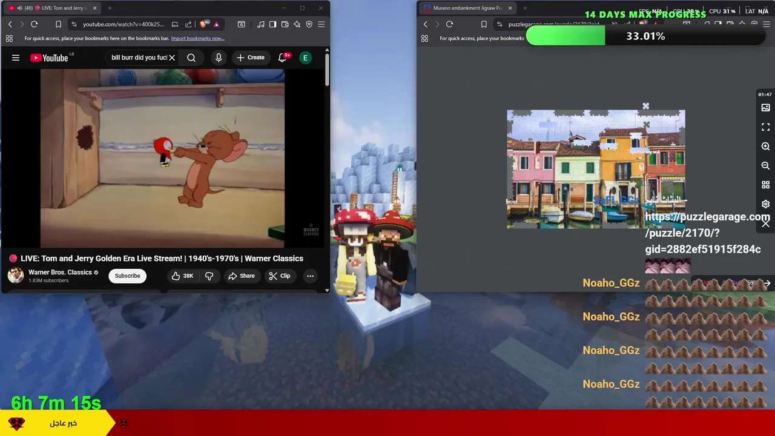Viewport: 775px width, 436px height.
Task: Open Leo AI sparkle icon in YouTube window
Action: click(297, 24)
